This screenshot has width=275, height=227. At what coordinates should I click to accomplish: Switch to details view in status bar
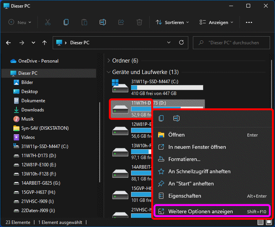pyautogui.click(x=260, y=222)
